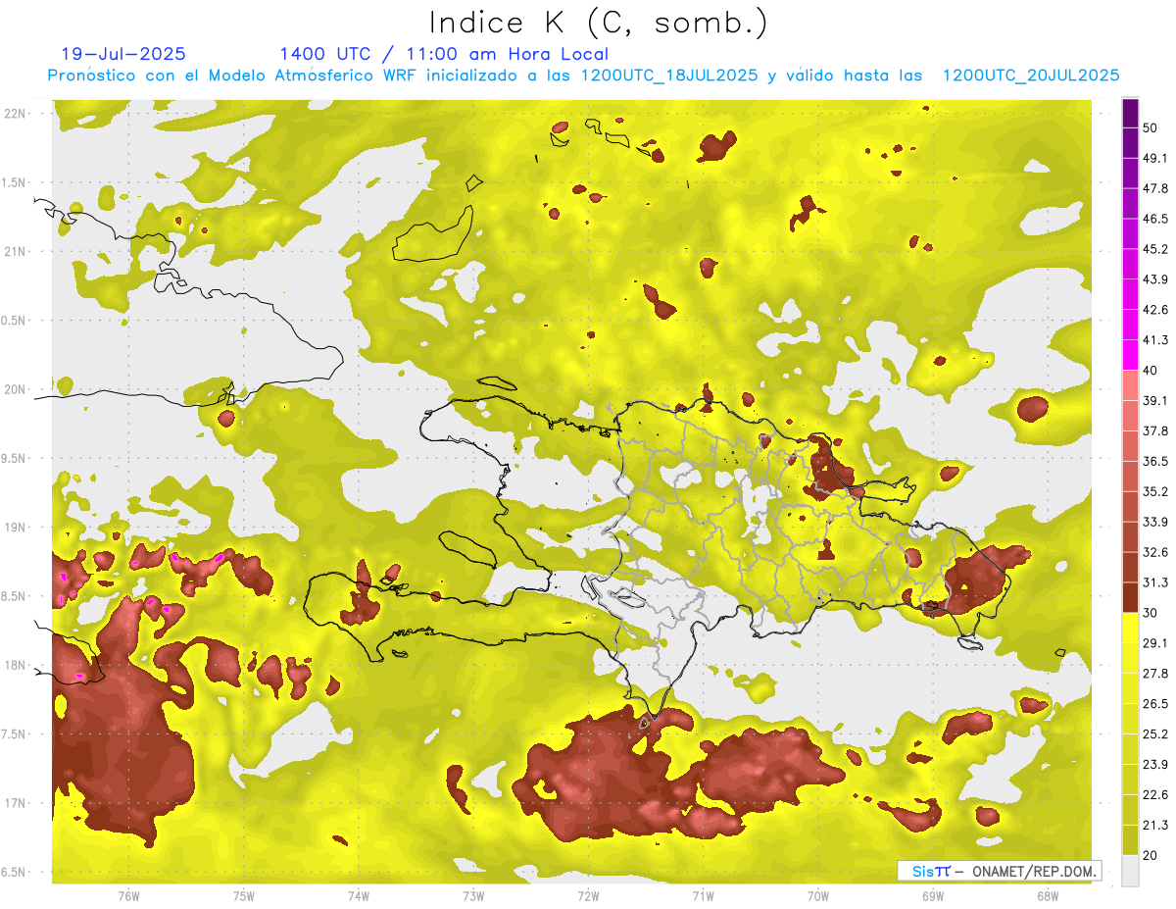
Task: Click the "21N" latitude axis label
Action: click(x=14, y=251)
